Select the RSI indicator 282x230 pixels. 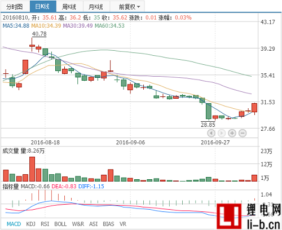[45, 224]
